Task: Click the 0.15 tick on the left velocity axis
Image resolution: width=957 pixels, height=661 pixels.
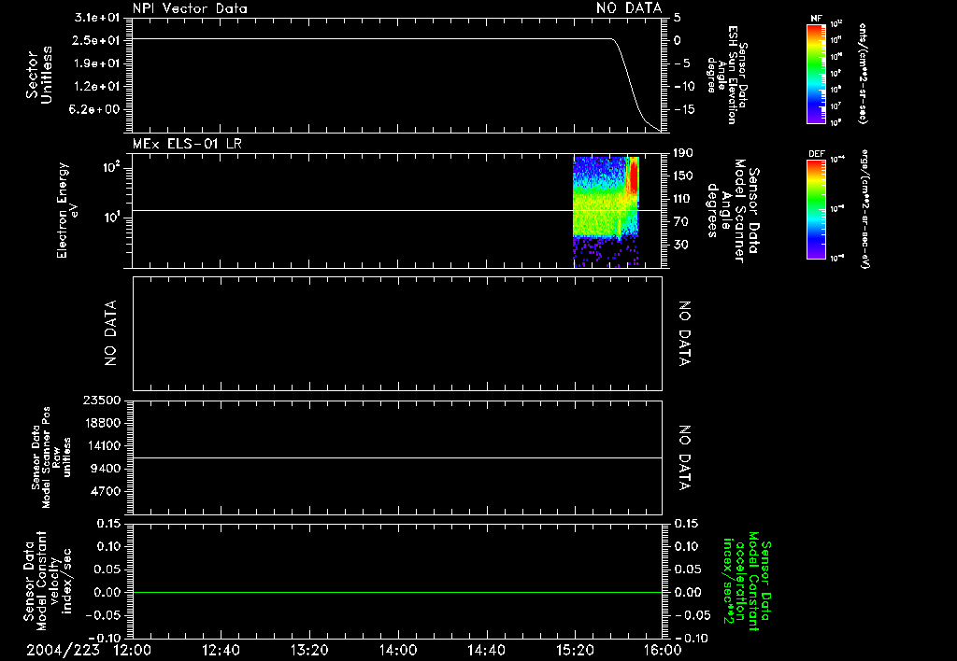Action: (108, 524)
